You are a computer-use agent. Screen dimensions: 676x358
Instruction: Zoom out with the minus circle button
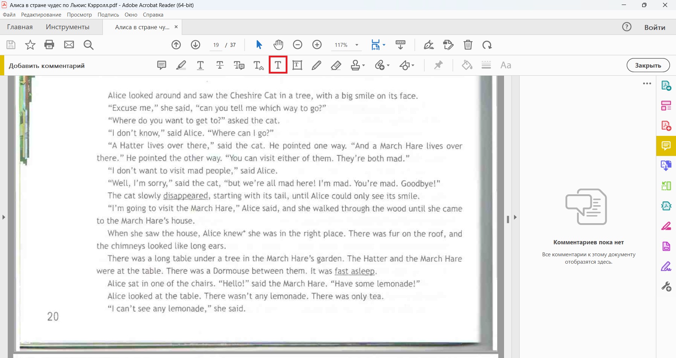coord(298,45)
